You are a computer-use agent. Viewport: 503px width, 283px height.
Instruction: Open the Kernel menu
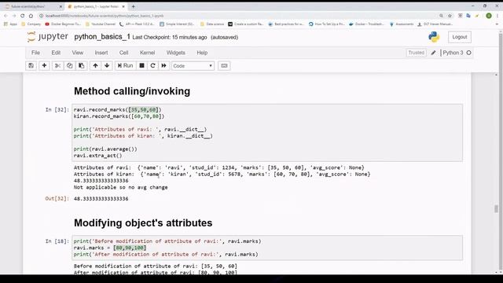click(147, 53)
